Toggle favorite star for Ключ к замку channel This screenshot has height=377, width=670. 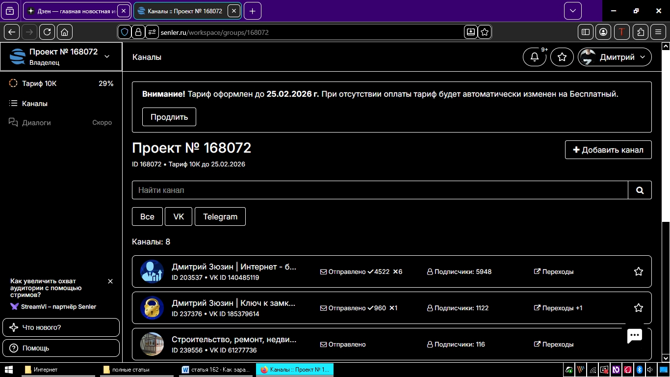(x=638, y=308)
